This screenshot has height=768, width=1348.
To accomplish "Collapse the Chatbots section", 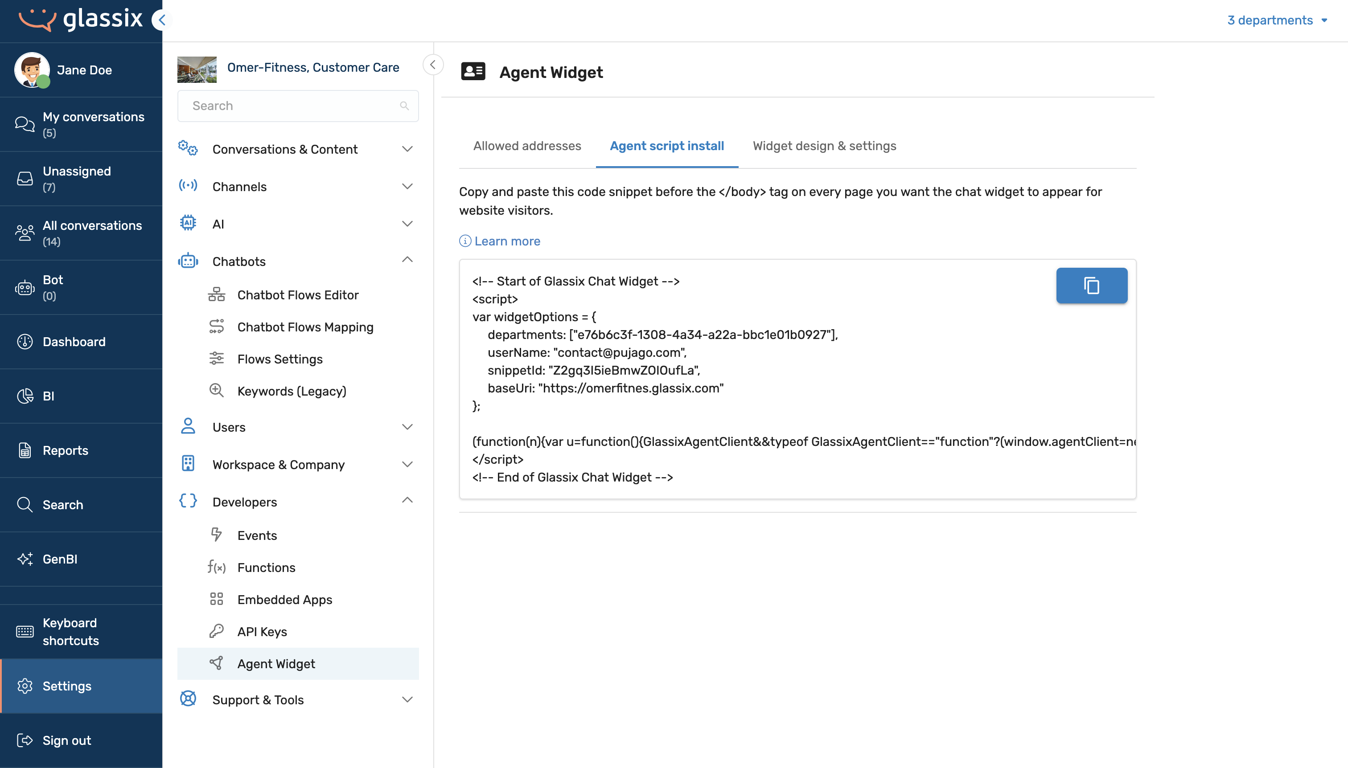I will click(407, 260).
